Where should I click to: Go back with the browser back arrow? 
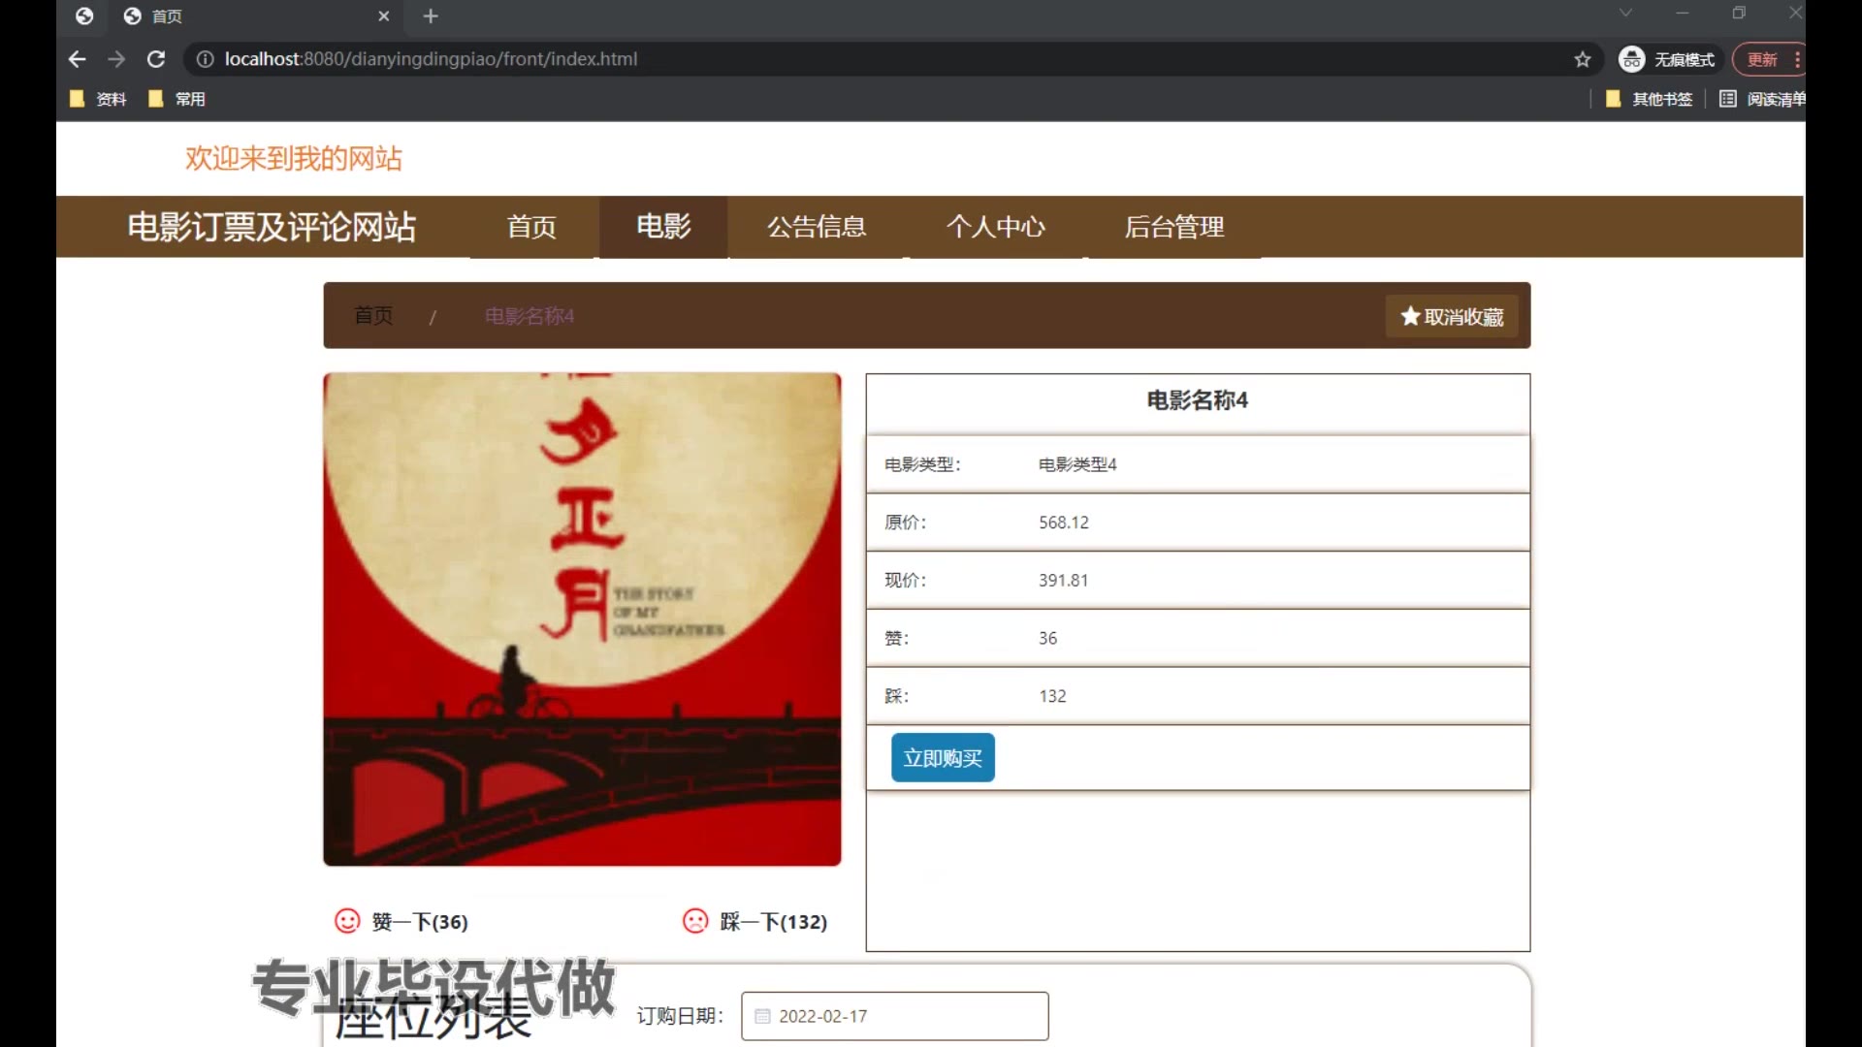pyautogui.click(x=77, y=59)
